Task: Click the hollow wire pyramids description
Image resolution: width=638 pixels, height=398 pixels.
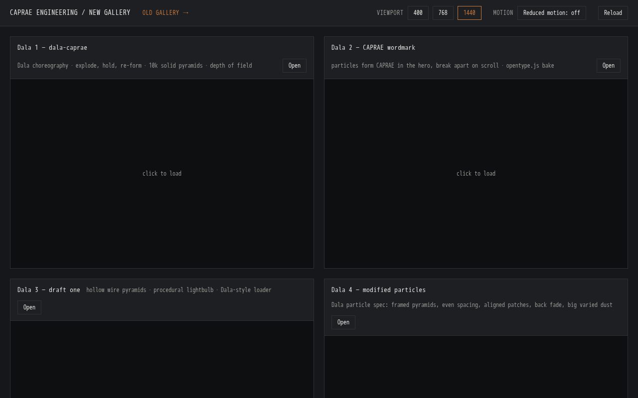Action: pyautogui.click(x=179, y=290)
